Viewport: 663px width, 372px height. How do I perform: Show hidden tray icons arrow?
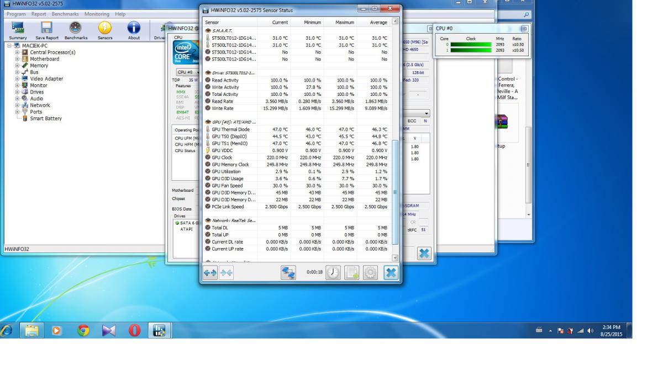pos(550,331)
